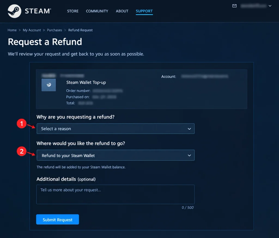Click the Purchased on label
The image size is (279, 238).
click(x=78, y=97)
